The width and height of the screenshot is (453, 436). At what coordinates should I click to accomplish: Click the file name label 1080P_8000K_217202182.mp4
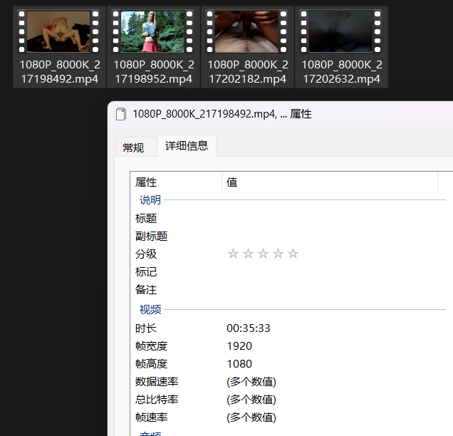(248, 72)
